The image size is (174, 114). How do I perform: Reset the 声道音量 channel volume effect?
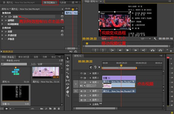(x=62, y=35)
